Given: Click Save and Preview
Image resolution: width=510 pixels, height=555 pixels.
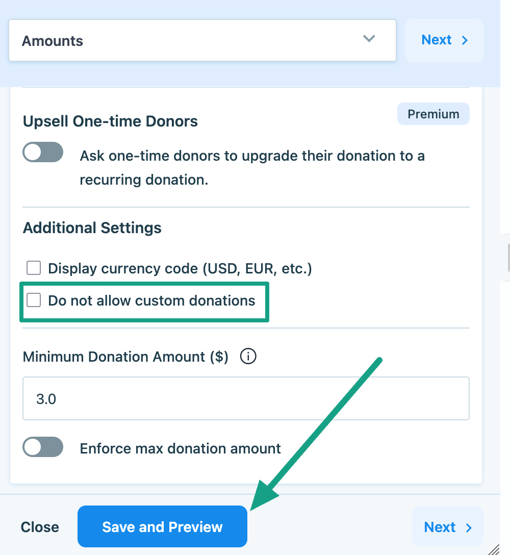Looking at the screenshot, I should 162,526.
